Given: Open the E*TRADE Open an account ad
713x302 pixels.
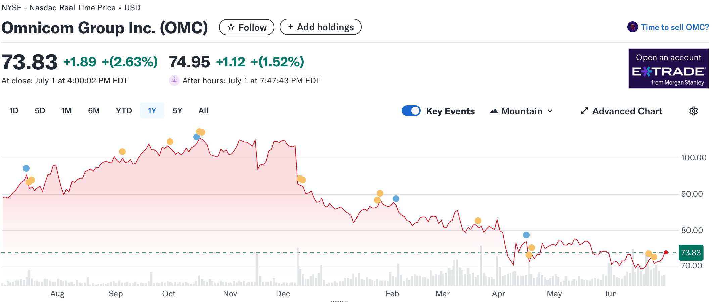Looking at the screenshot, I should coord(669,68).
